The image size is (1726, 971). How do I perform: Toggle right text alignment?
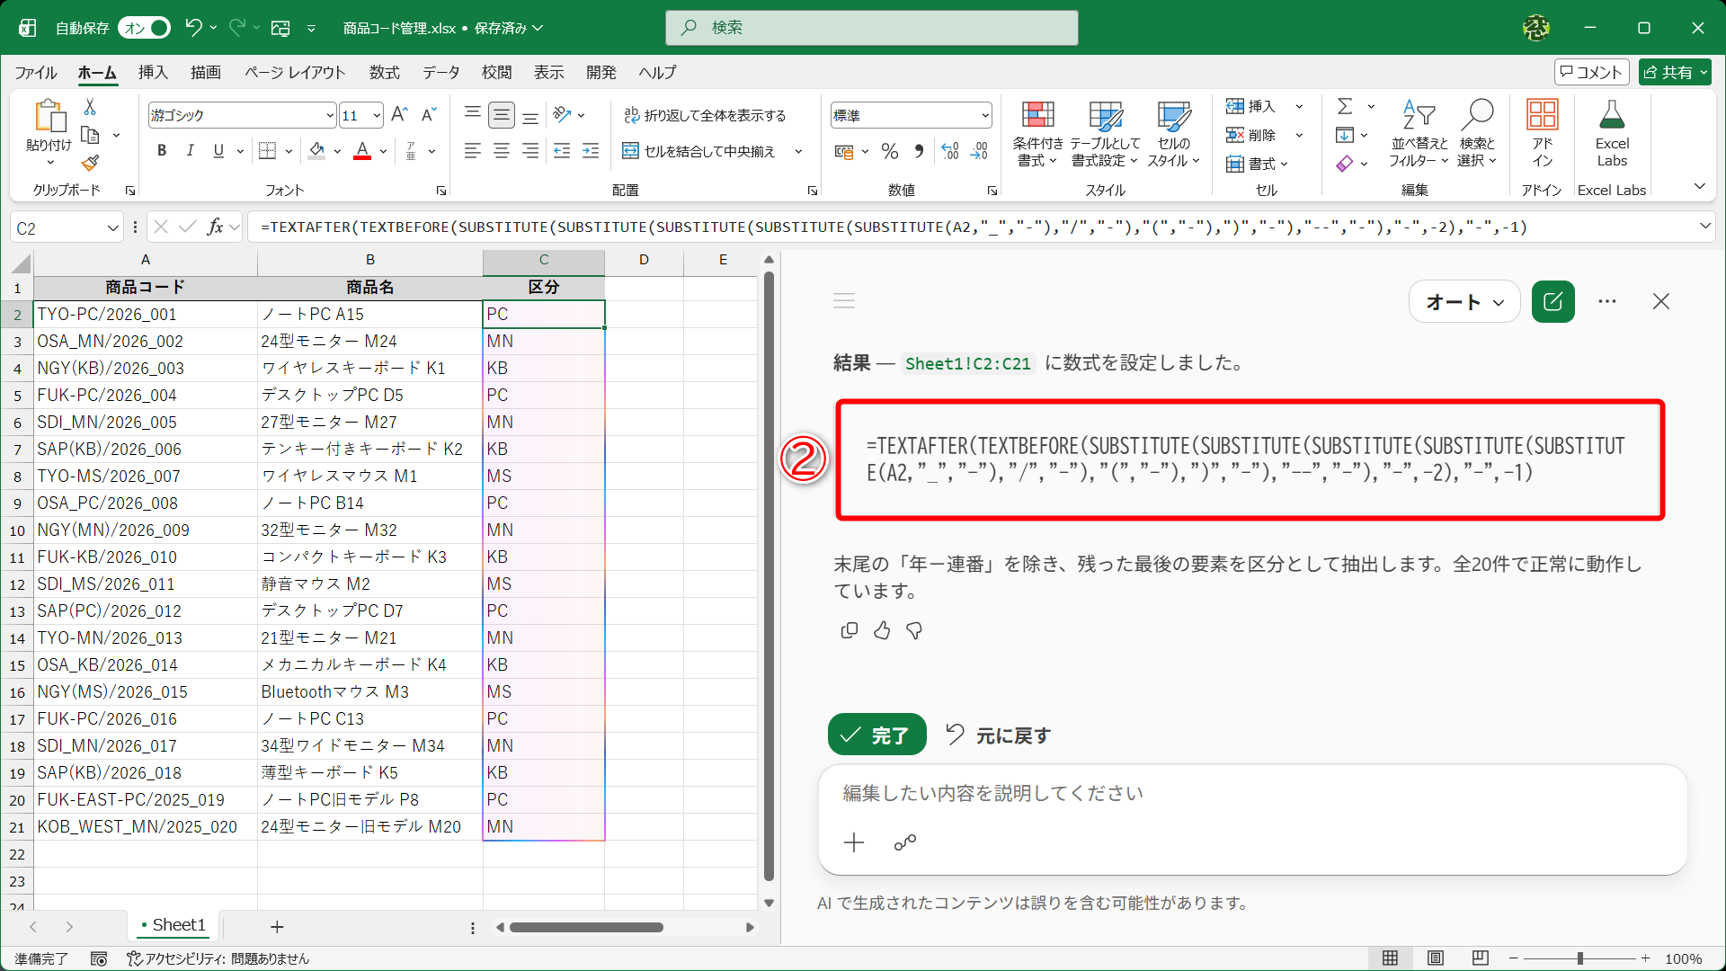(530, 151)
